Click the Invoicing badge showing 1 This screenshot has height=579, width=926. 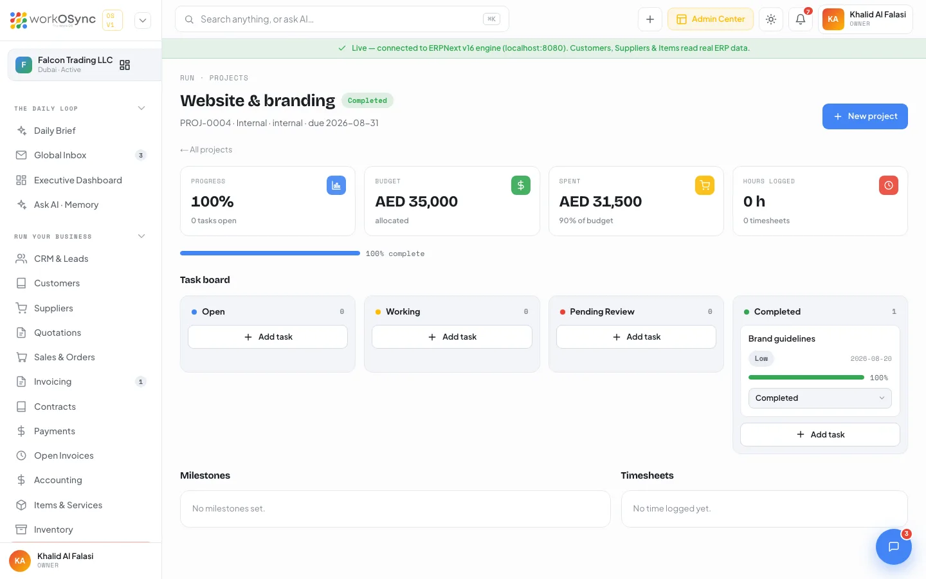coord(141,381)
